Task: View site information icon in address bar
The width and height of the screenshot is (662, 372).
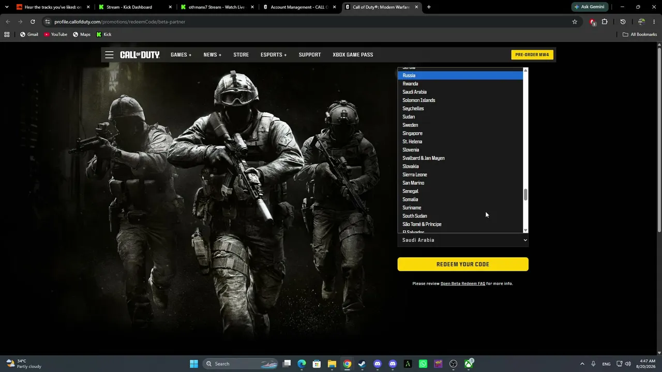Action: pos(48,22)
